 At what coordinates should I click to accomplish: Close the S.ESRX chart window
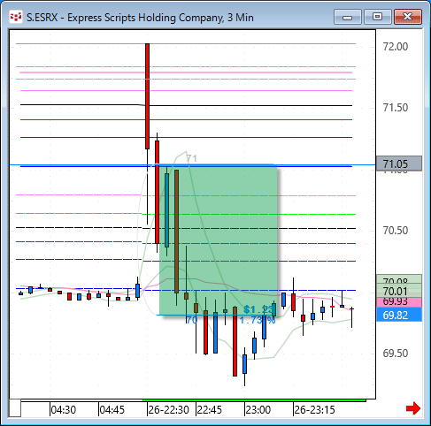[408, 17]
